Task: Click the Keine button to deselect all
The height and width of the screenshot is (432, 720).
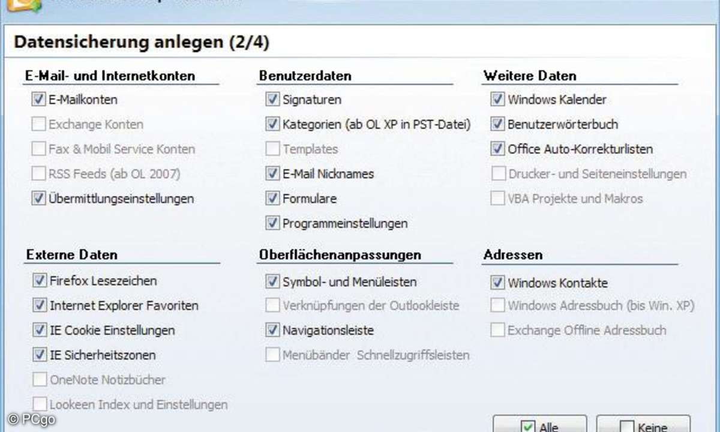Action: (643, 424)
